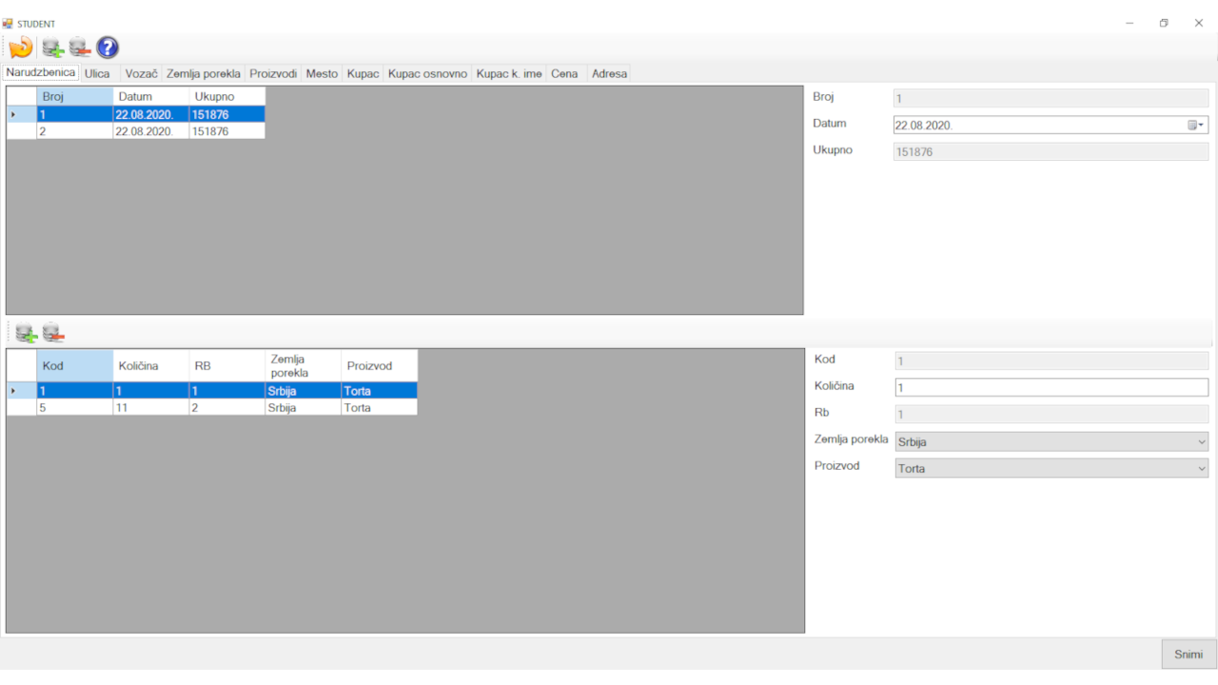This screenshot has width=1218, height=685.
Task: Remove order item using lower toolbar icon
Action: (53, 333)
